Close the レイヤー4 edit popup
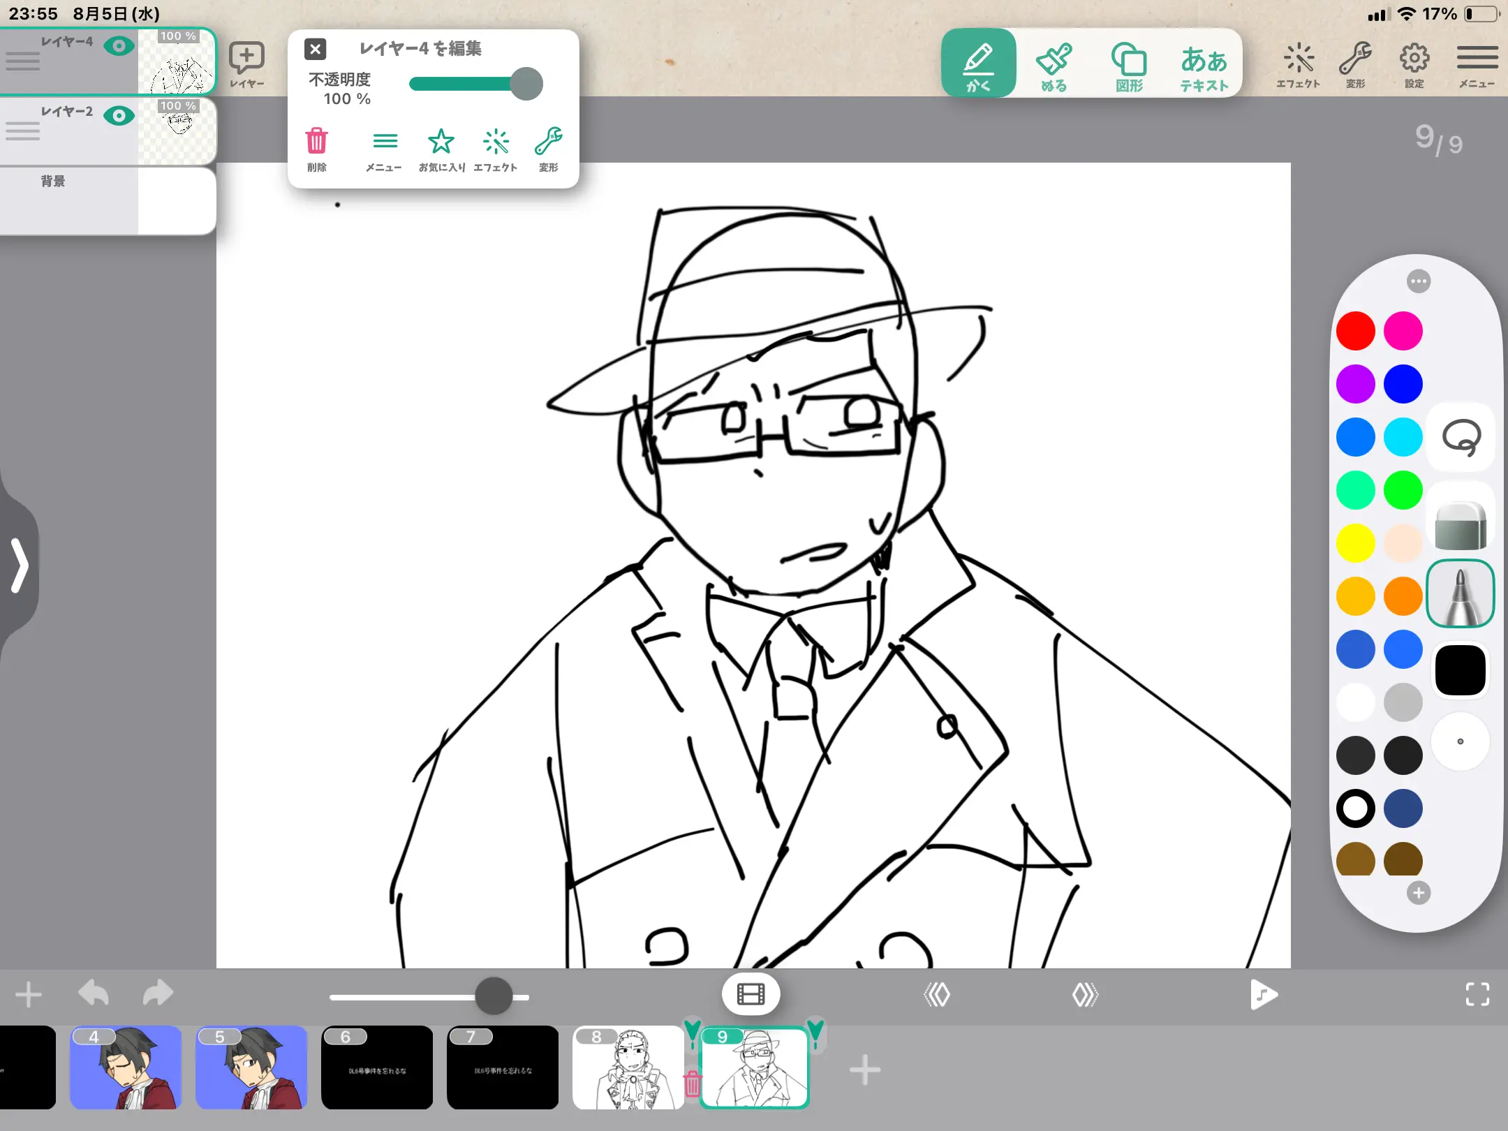This screenshot has height=1131, width=1508. [316, 49]
